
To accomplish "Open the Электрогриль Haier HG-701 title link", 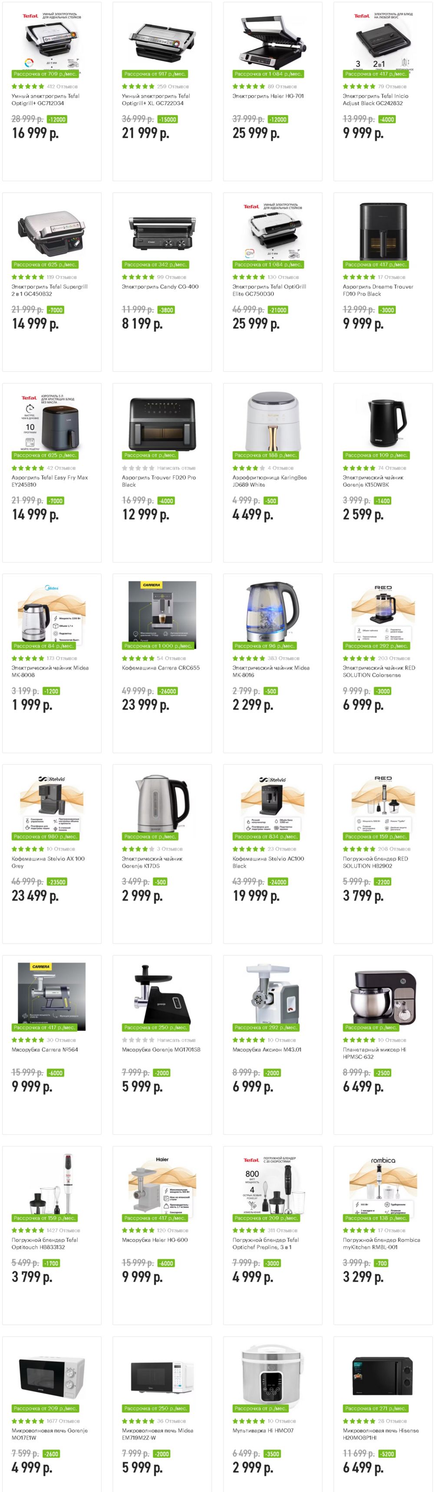I will coord(267,96).
